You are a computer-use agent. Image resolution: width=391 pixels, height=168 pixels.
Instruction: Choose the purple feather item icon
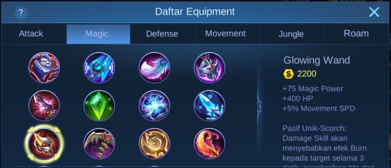pos(154,68)
